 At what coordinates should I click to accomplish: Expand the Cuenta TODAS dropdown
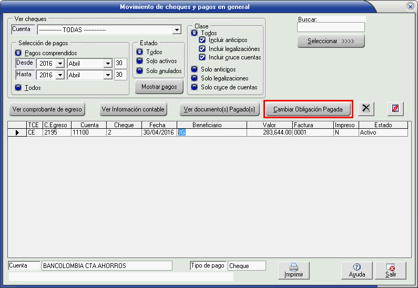177,30
